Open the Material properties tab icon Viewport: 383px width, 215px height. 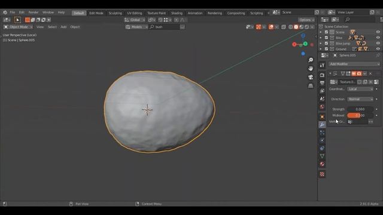[x=322, y=164]
